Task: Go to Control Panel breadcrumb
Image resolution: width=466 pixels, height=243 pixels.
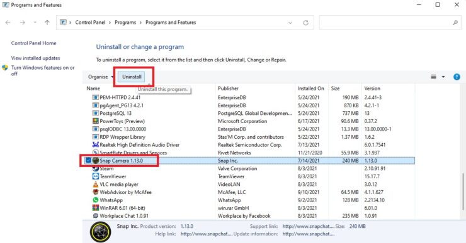Action: [x=90, y=23]
